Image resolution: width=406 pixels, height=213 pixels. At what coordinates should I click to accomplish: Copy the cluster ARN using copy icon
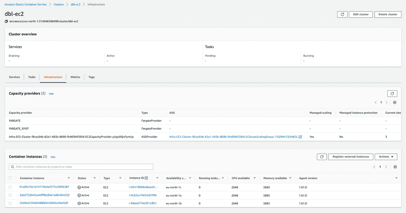click(x=7, y=21)
